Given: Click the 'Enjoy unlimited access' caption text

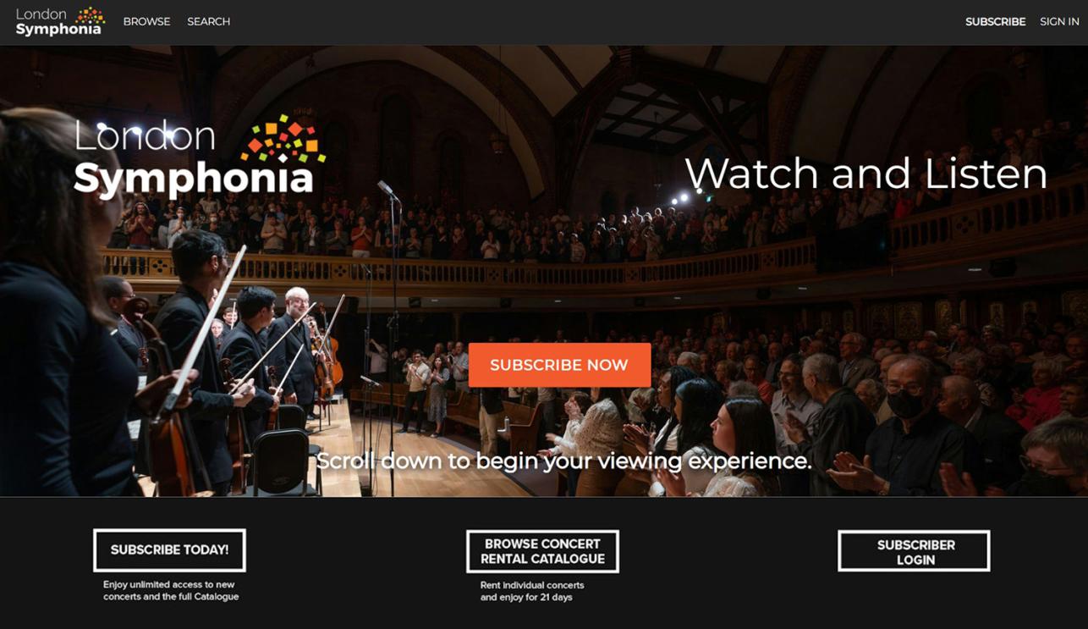Looking at the screenshot, I should (x=171, y=590).
